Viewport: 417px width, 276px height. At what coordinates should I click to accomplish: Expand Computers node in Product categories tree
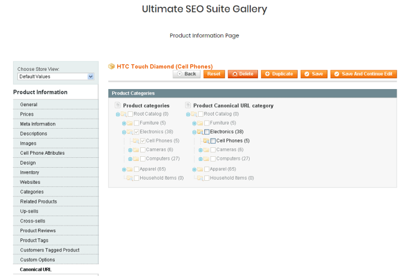[130, 159]
